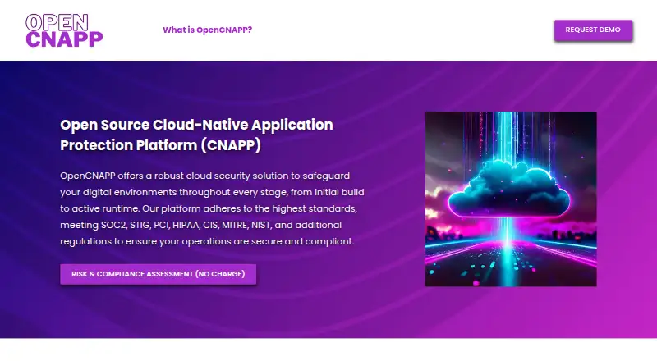
Task: Select the 'Open Source Cloud-Native Application' heading
Action: pyautogui.click(x=196, y=135)
